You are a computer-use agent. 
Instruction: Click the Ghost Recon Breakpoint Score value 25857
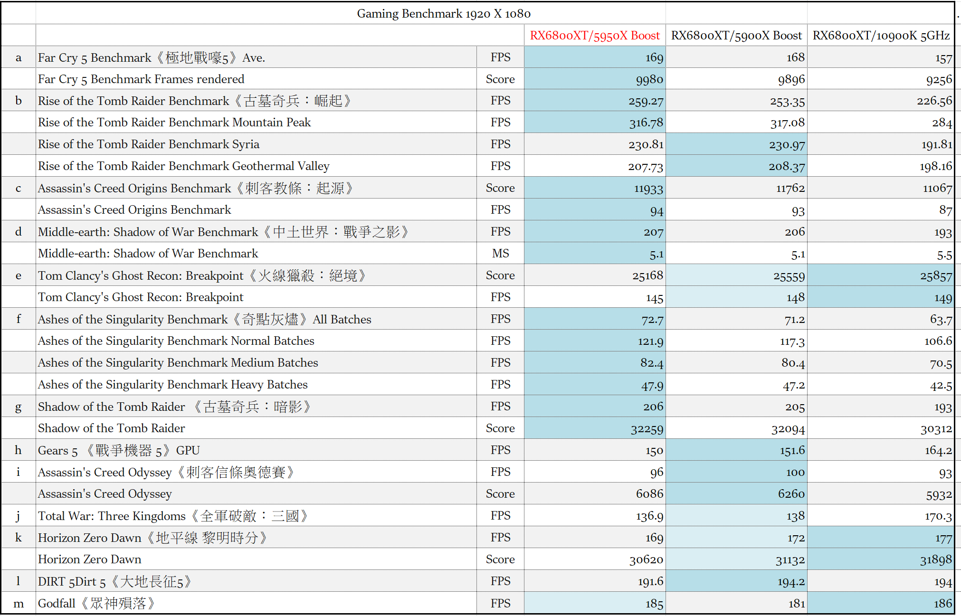pos(936,276)
